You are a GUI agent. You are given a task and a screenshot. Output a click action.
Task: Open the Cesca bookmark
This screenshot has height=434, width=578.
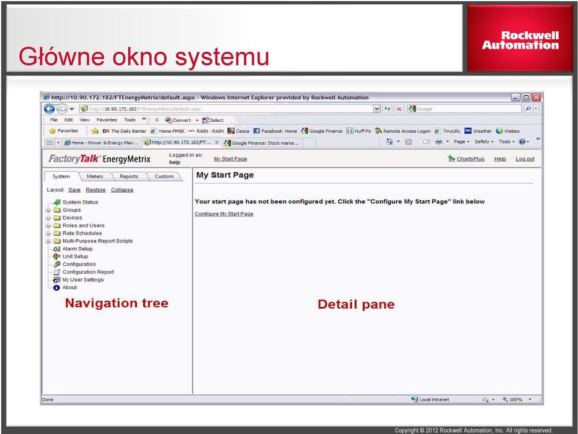(238, 131)
